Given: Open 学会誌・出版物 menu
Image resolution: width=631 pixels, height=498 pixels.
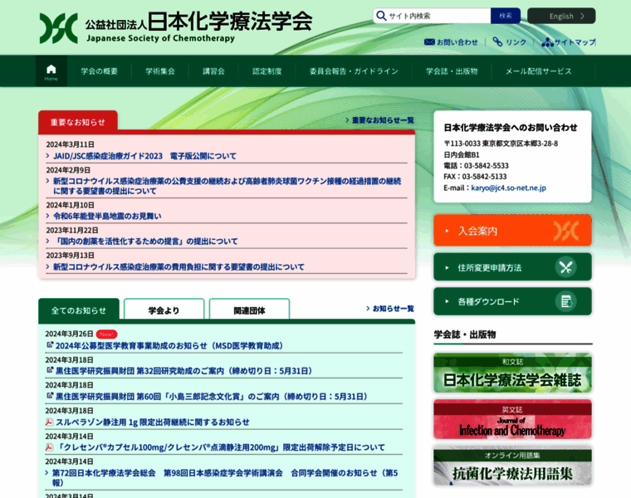Looking at the screenshot, I should 452,71.
